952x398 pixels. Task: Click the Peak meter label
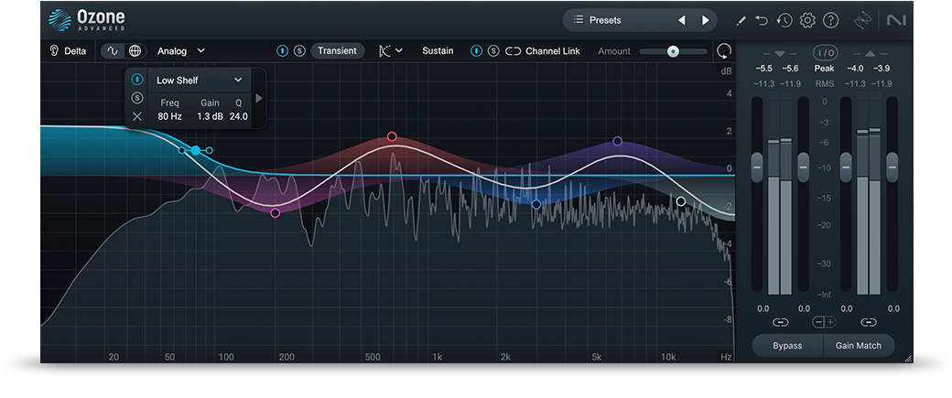[x=825, y=70]
